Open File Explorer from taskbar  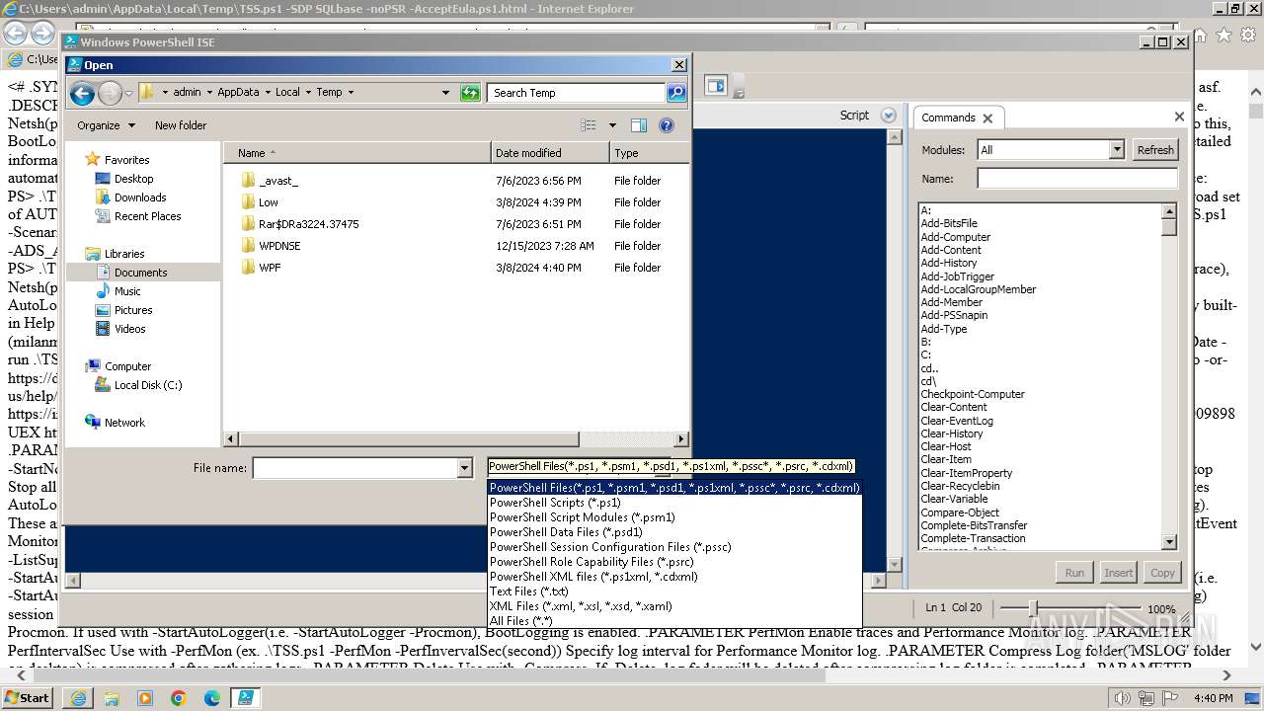tap(113, 698)
